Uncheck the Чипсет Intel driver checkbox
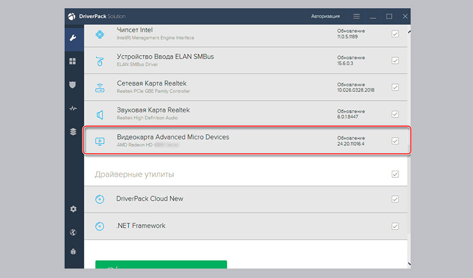Image resolution: width=473 pixels, height=278 pixels. click(395, 33)
